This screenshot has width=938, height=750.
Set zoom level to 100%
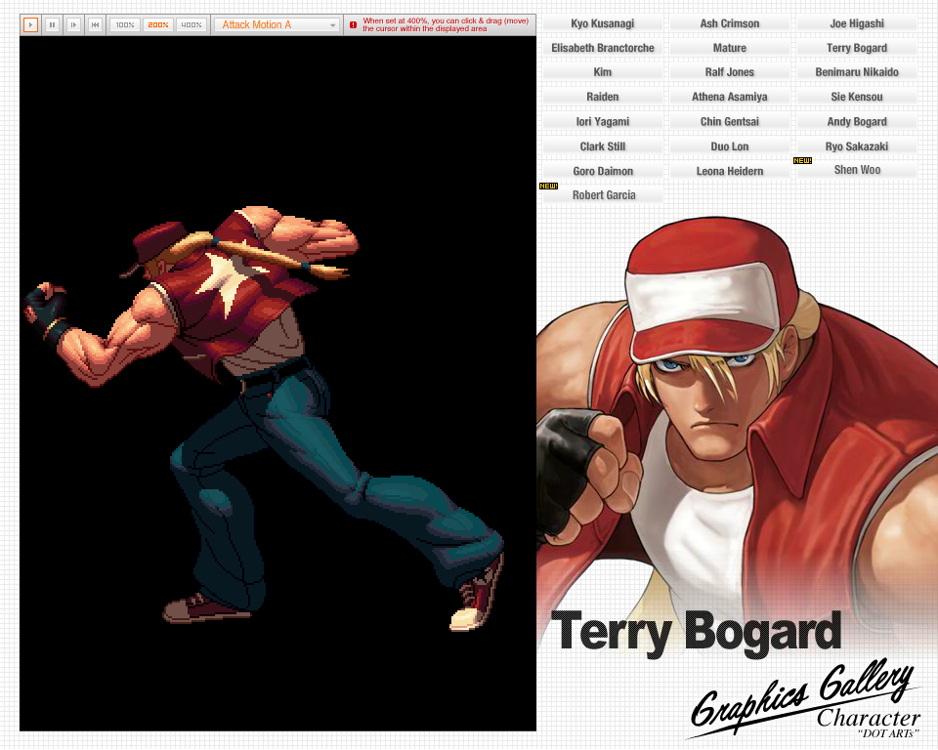[125, 25]
